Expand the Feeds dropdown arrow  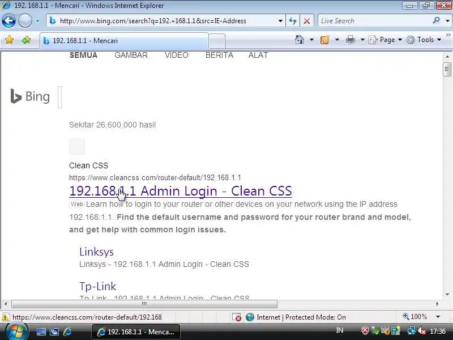pos(337,40)
